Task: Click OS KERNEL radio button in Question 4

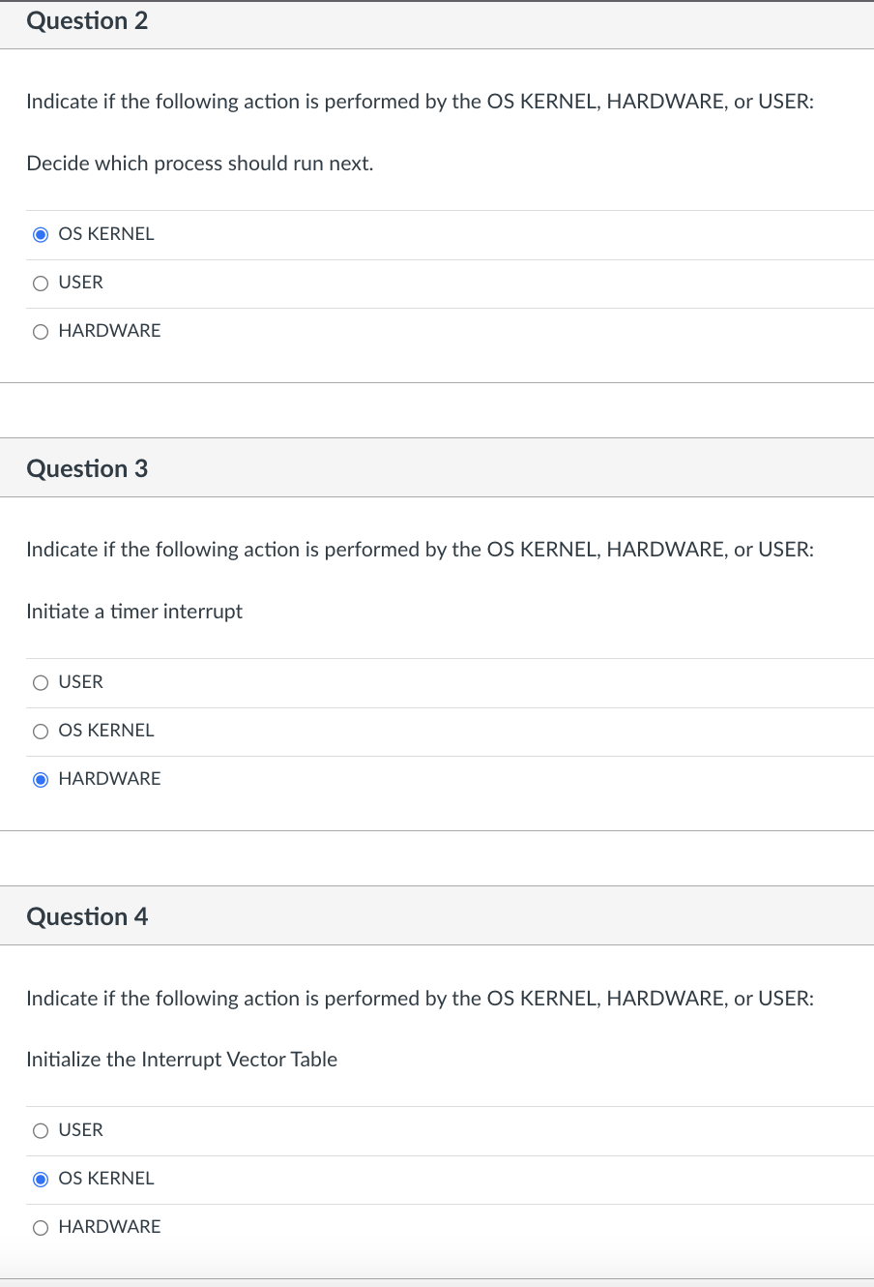Action: coord(41,1179)
